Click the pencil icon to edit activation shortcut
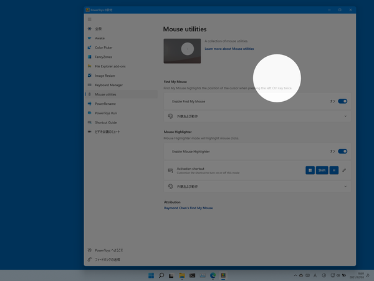 (x=344, y=170)
